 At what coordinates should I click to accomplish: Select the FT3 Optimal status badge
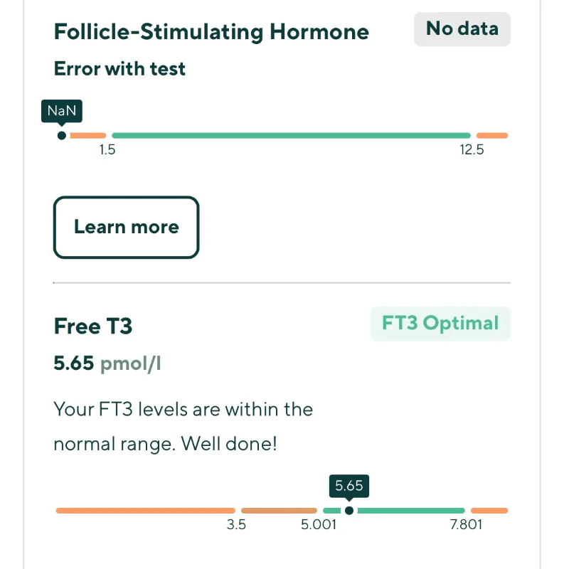coord(440,324)
